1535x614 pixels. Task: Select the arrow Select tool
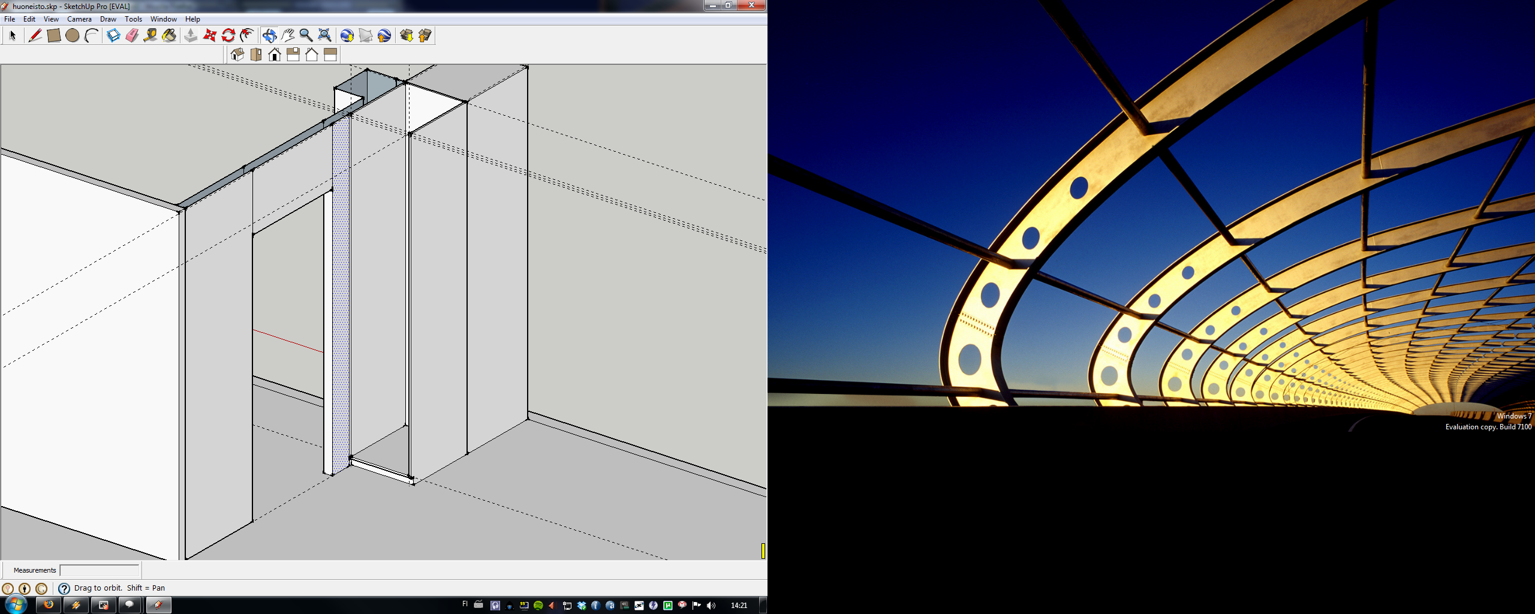[x=13, y=36]
